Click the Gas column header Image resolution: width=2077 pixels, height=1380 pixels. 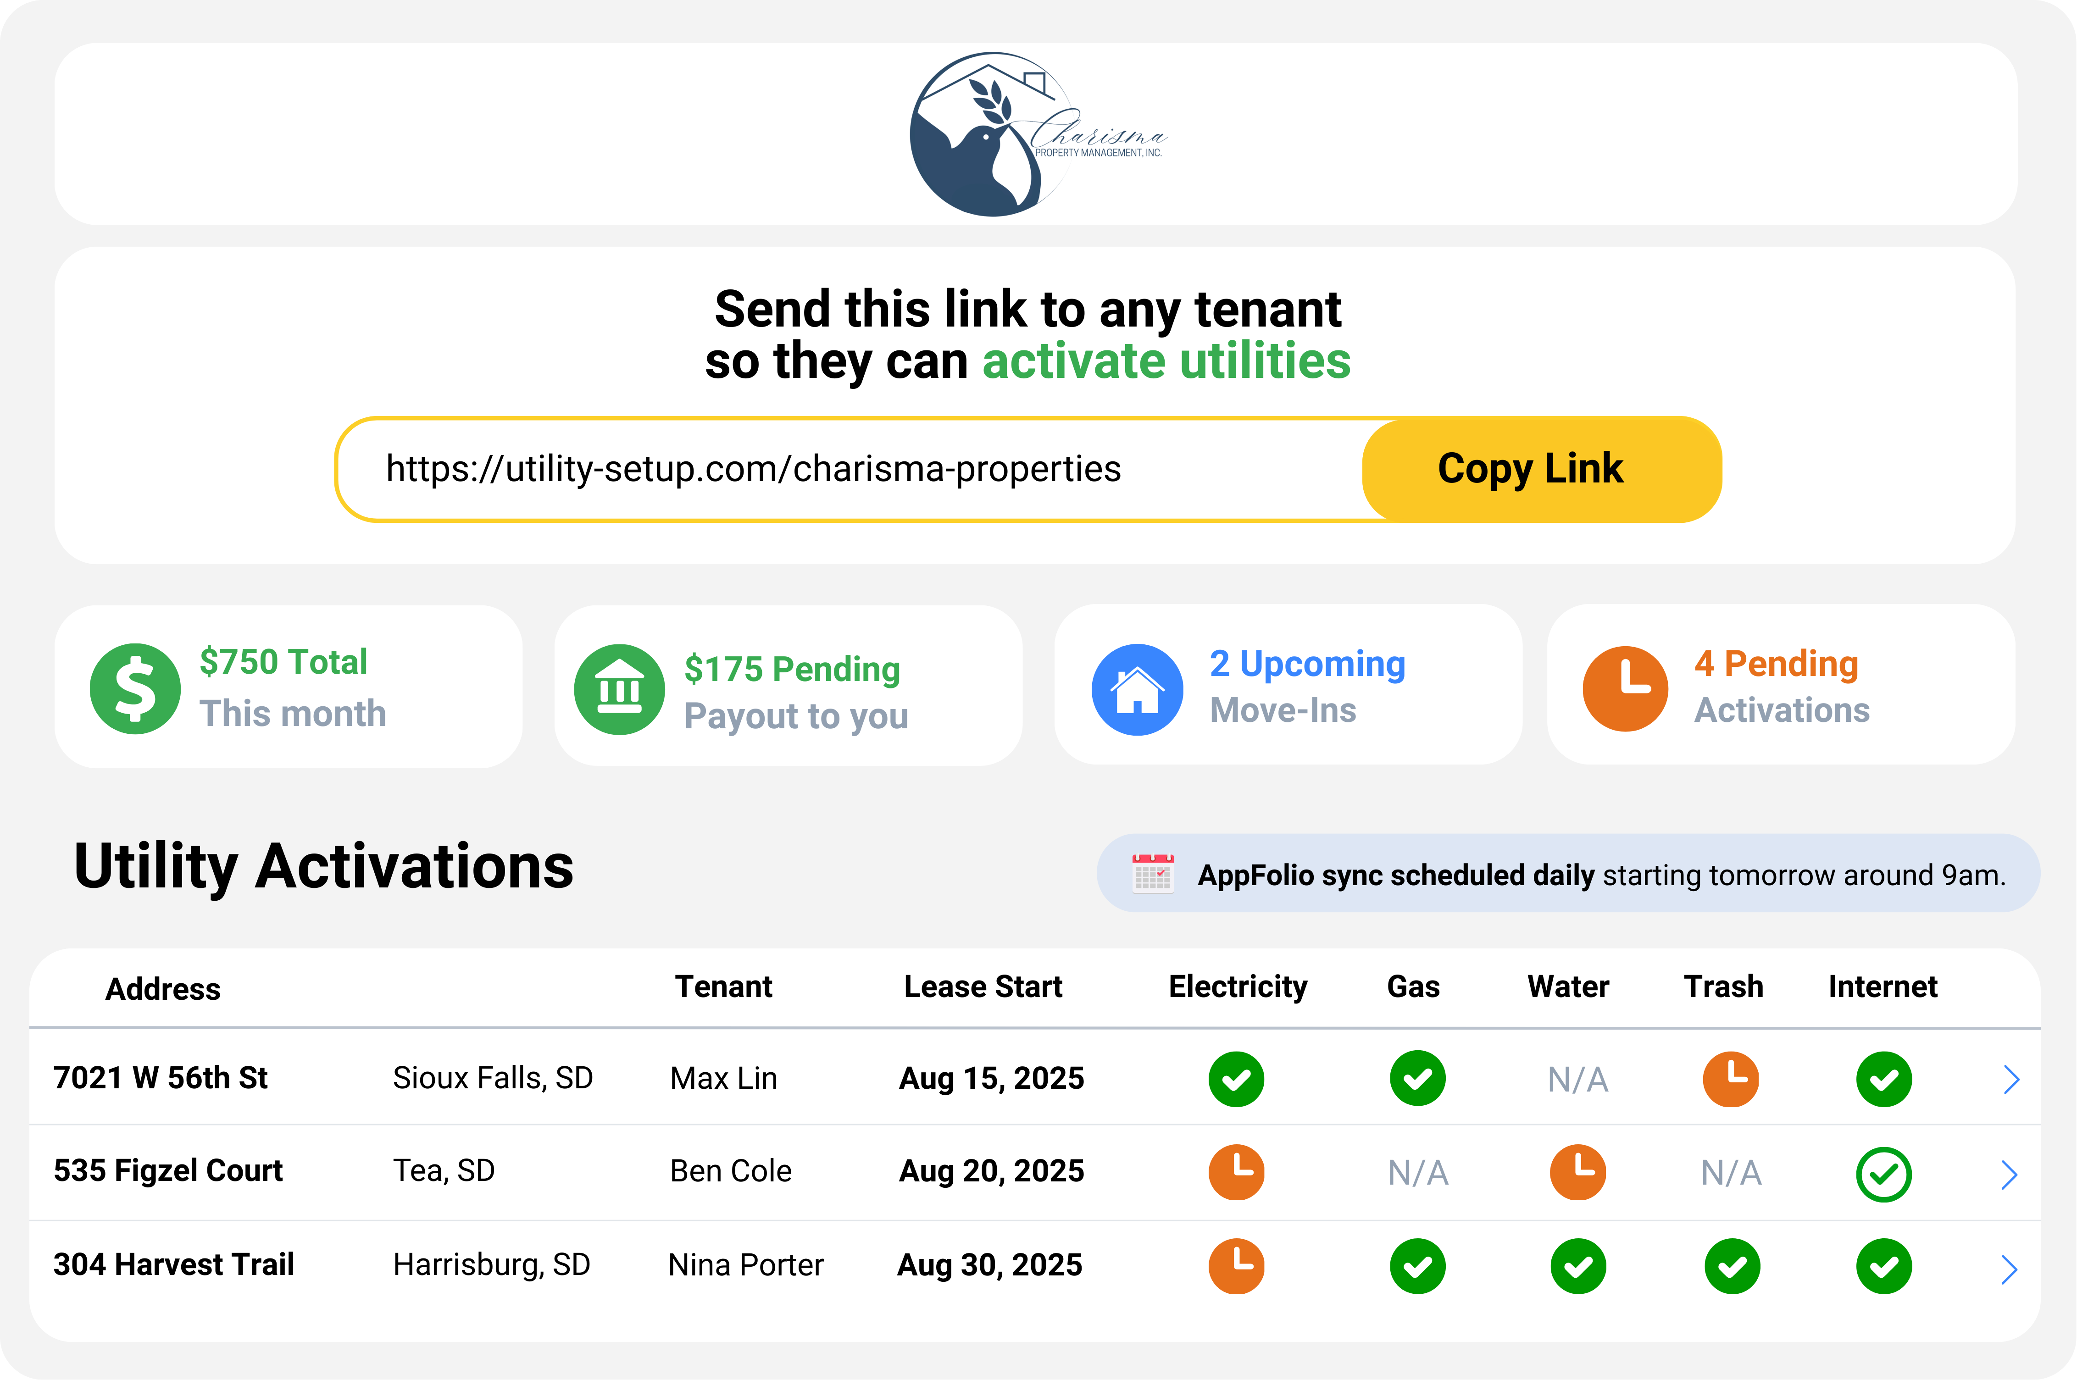[x=1413, y=987]
